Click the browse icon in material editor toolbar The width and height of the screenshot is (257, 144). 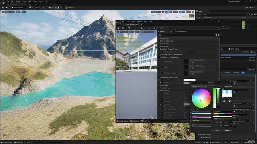[122, 28]
